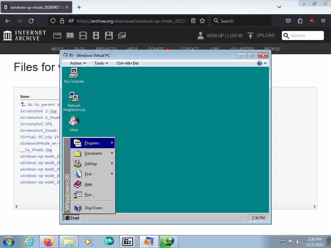
Task: Open the Software floppy disk icon
Action: 109,36
